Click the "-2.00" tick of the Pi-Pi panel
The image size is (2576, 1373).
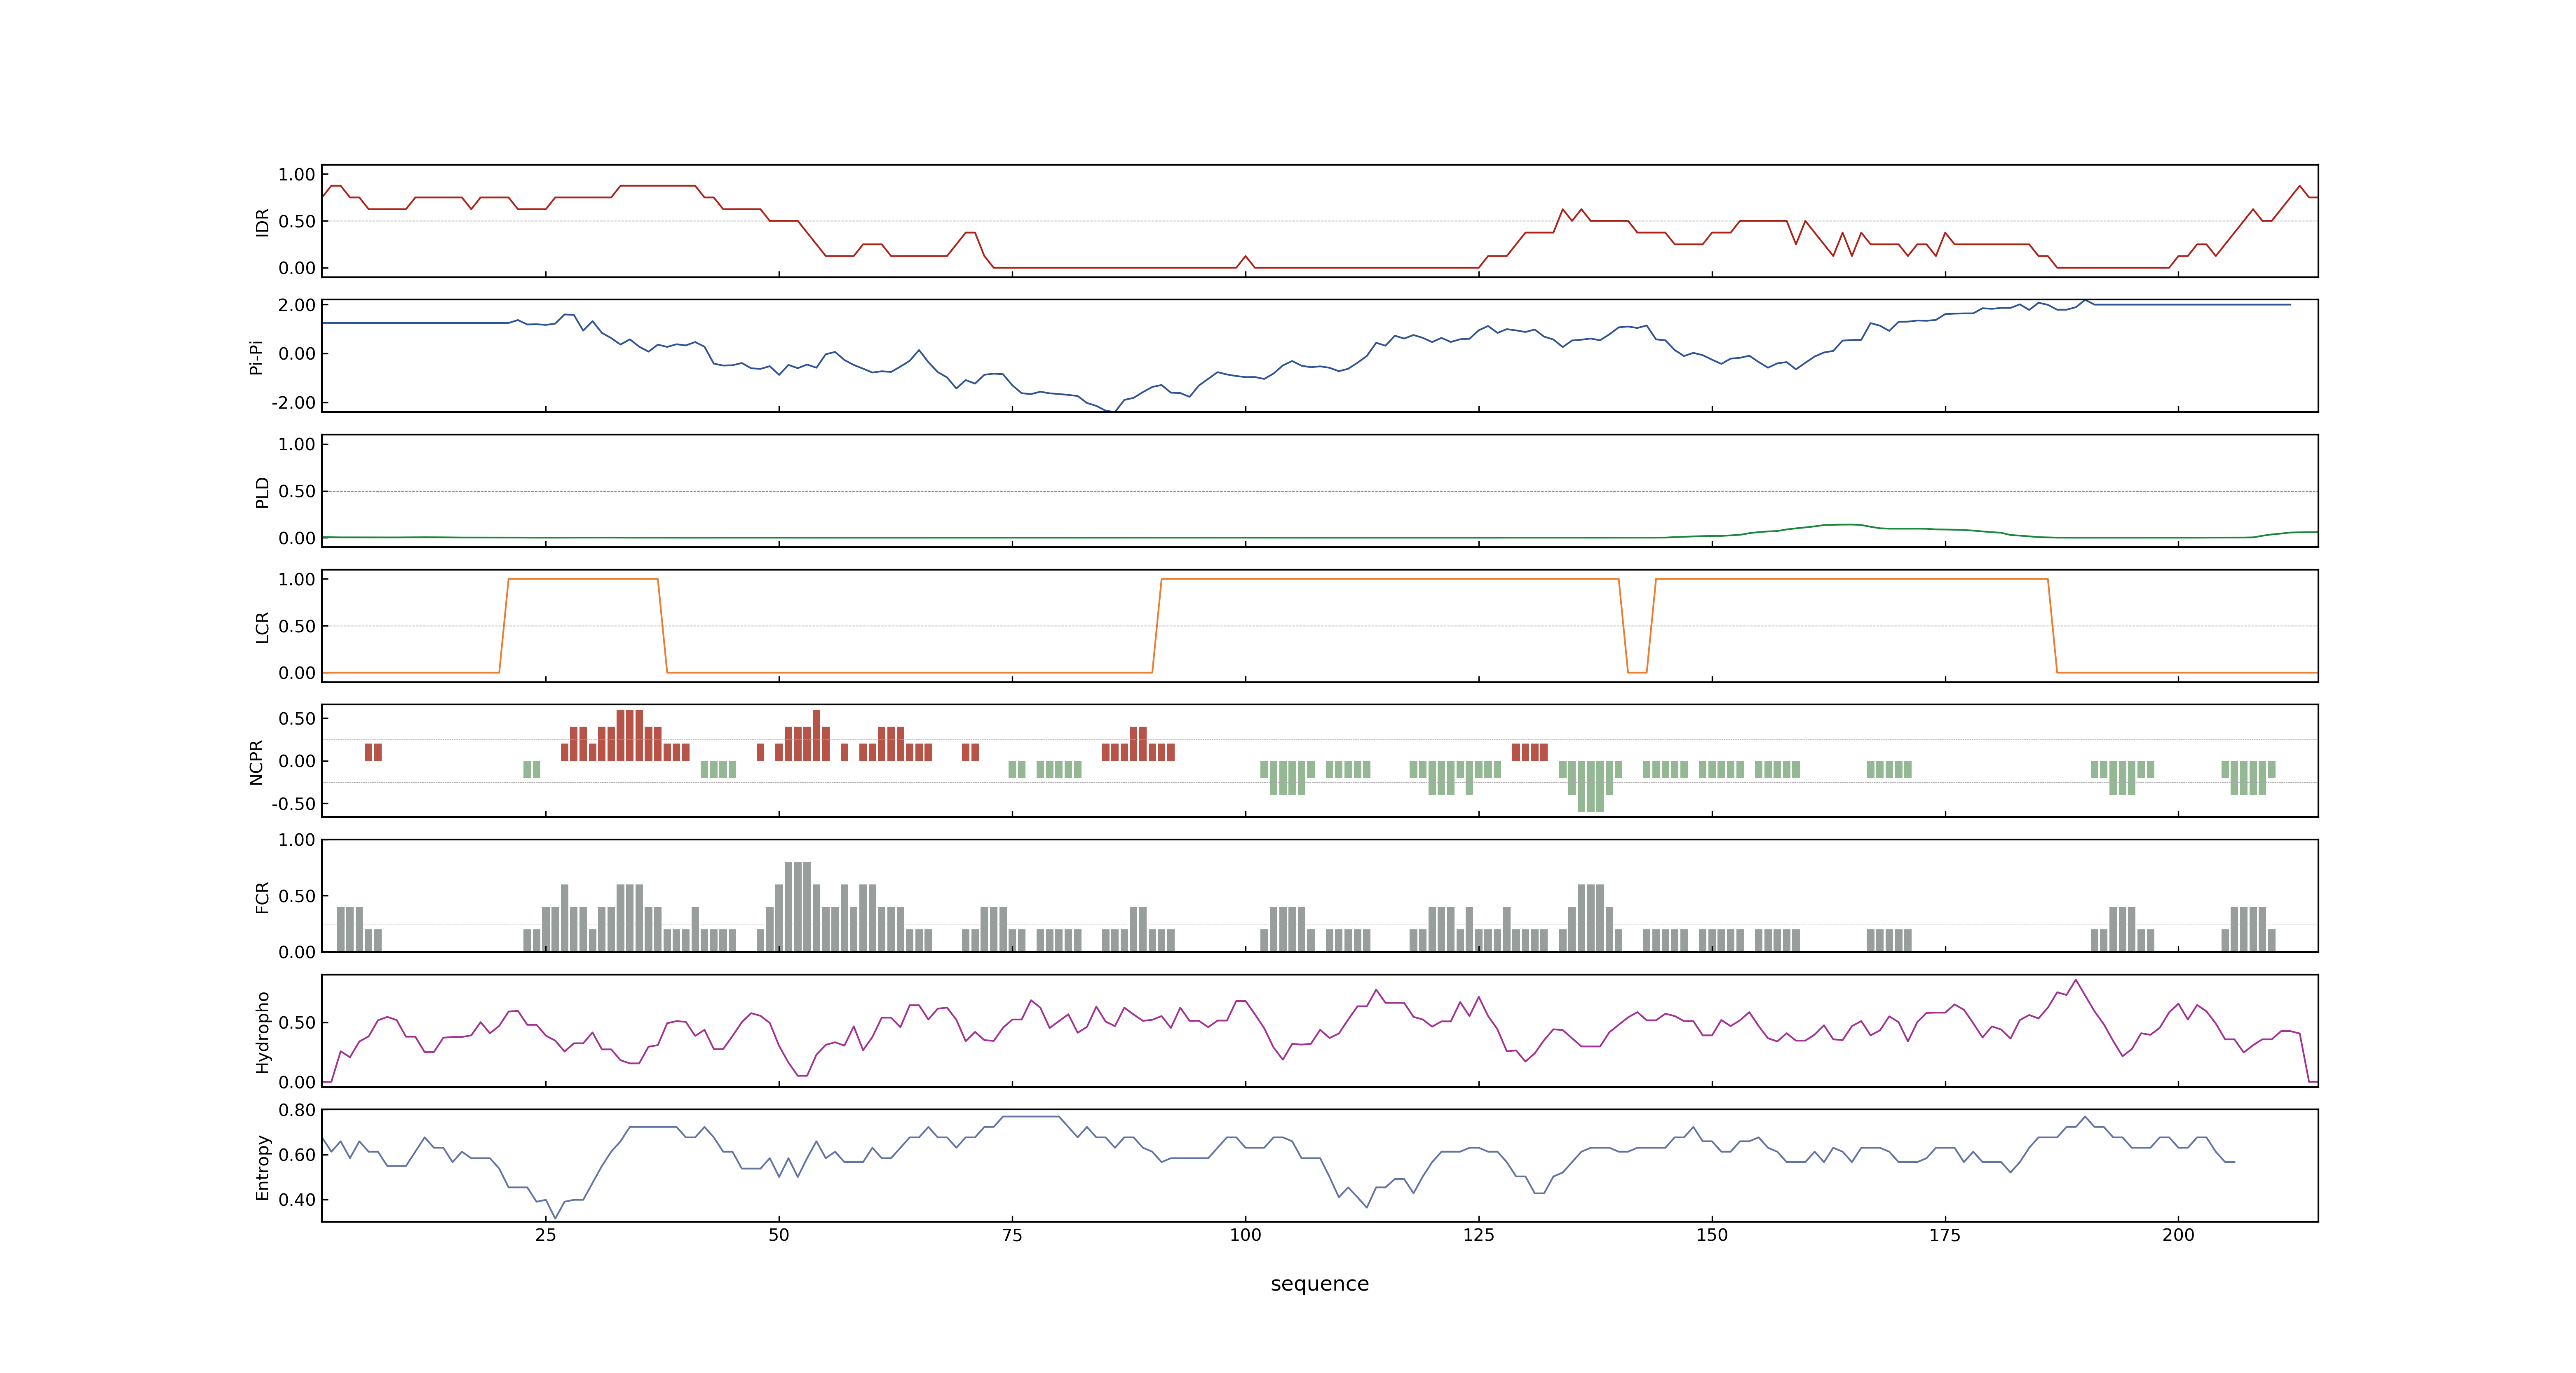tap(293, 403)
